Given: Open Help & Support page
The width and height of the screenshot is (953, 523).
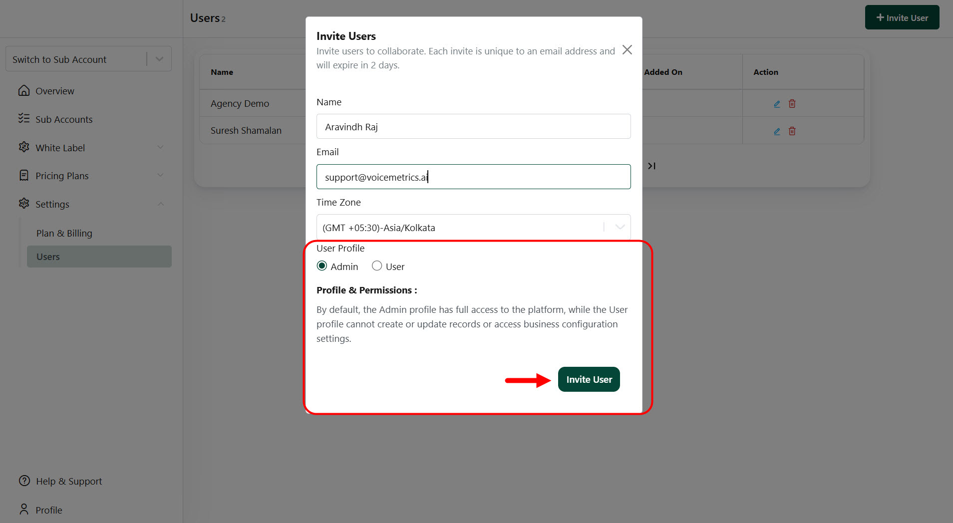Looking at the screenshot, I should click(x=69, y=481).
